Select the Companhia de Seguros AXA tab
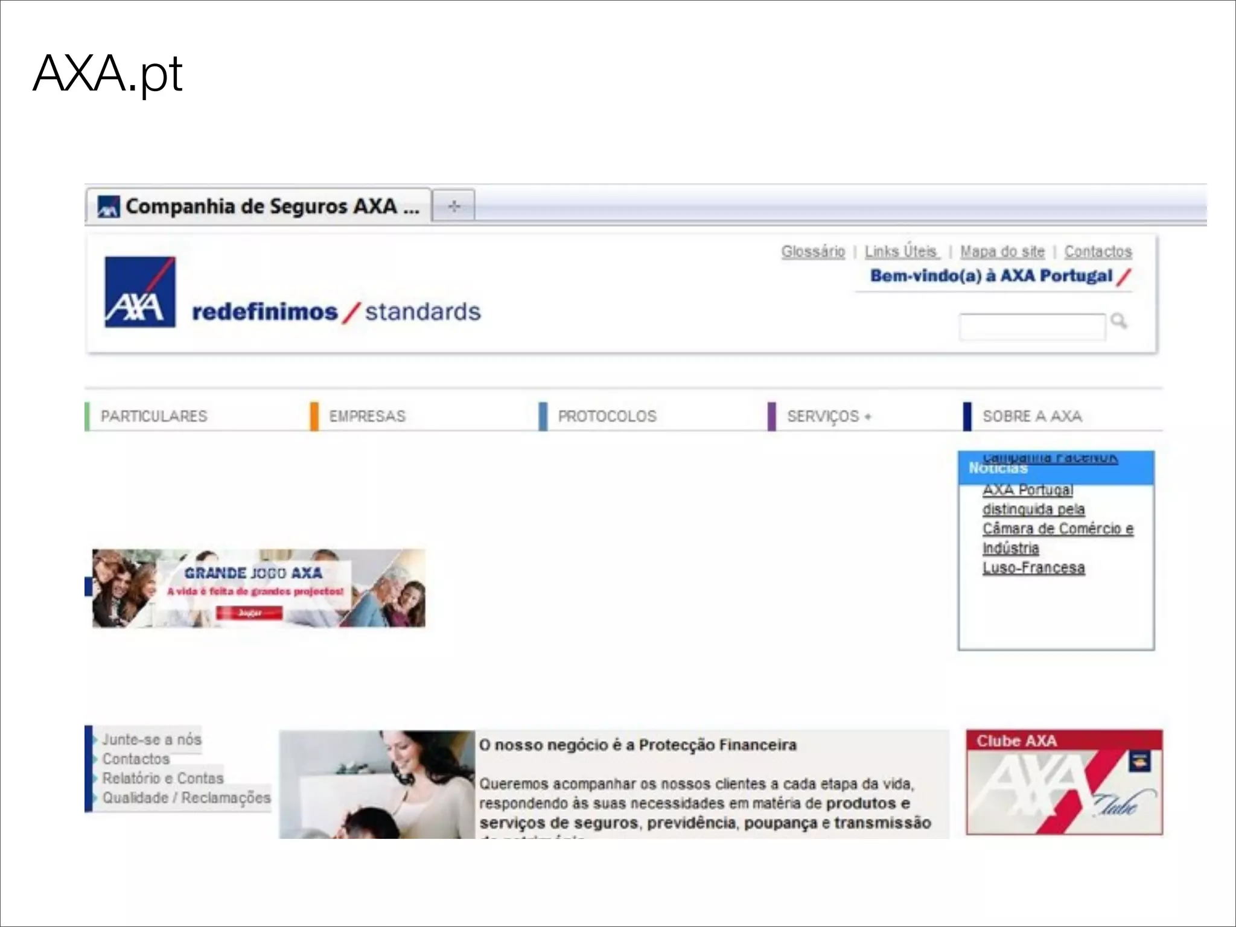Image resolution: width=1236 pixels, height=927 pixels. 259,206
